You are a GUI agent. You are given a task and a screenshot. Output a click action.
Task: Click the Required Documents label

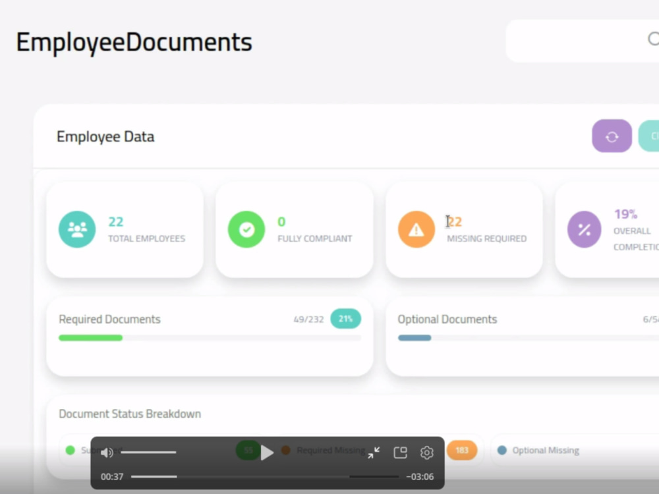tap(109, 319)
